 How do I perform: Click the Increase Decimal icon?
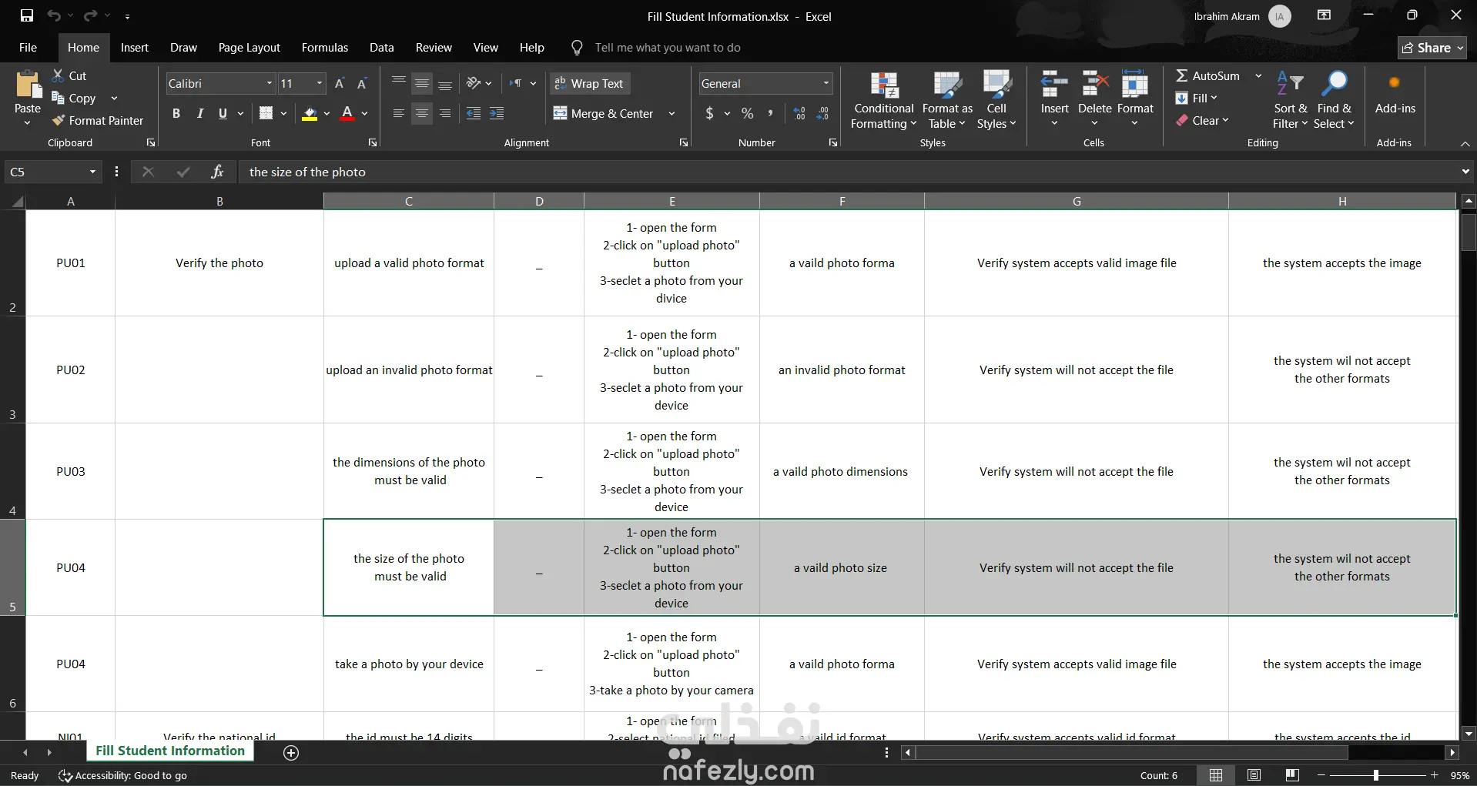tap(799, 113)
